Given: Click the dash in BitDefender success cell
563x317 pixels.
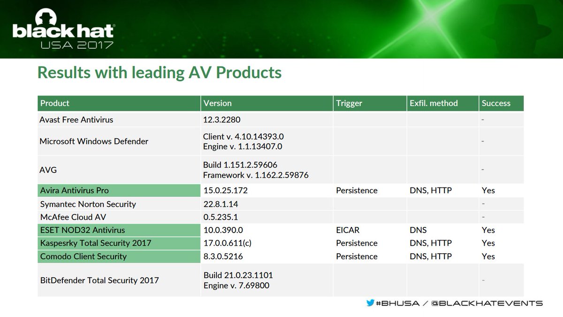Looking at the screenshot, I should point(483,280).
